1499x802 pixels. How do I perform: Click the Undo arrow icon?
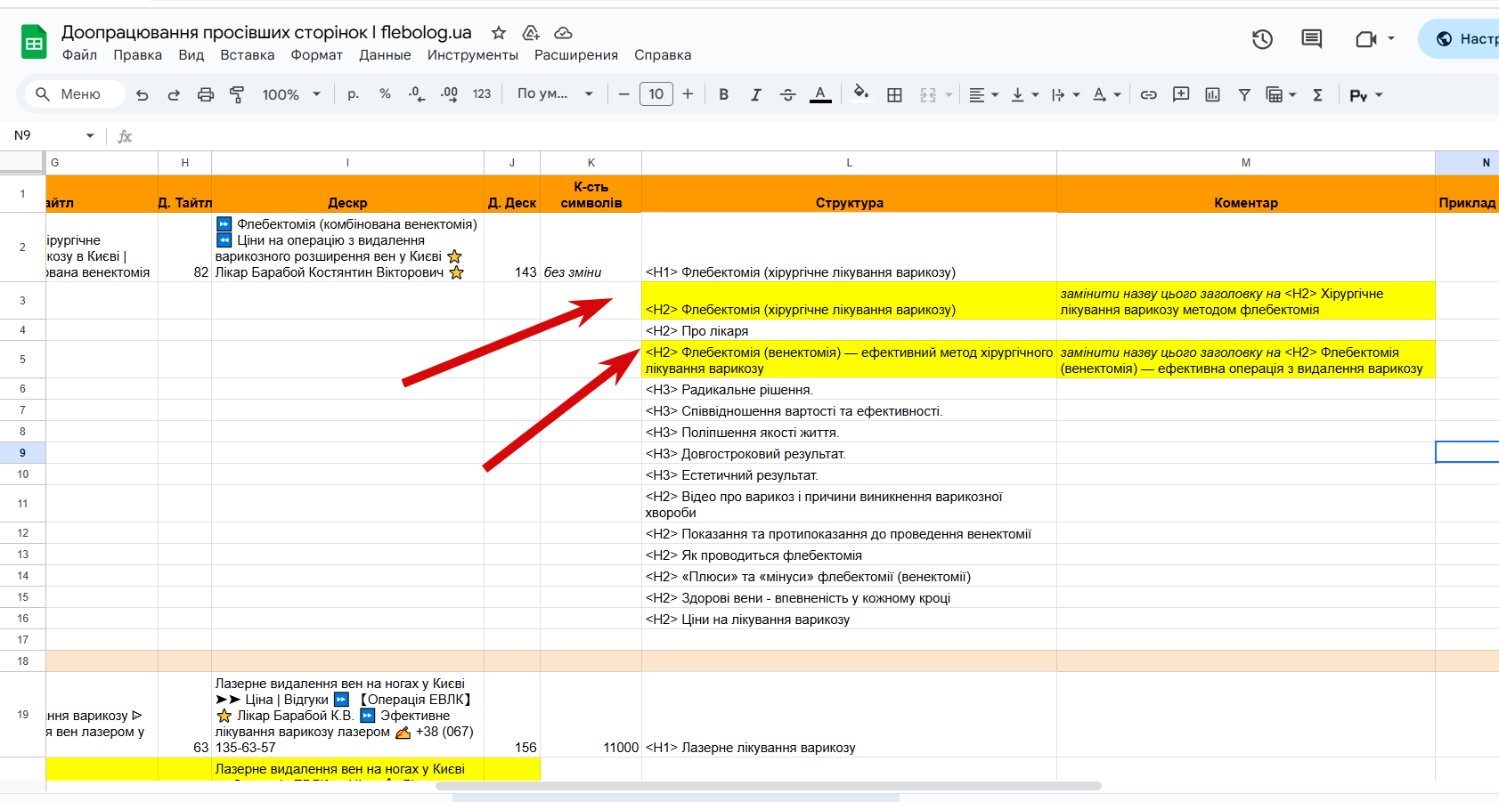[x=143, y=94]
